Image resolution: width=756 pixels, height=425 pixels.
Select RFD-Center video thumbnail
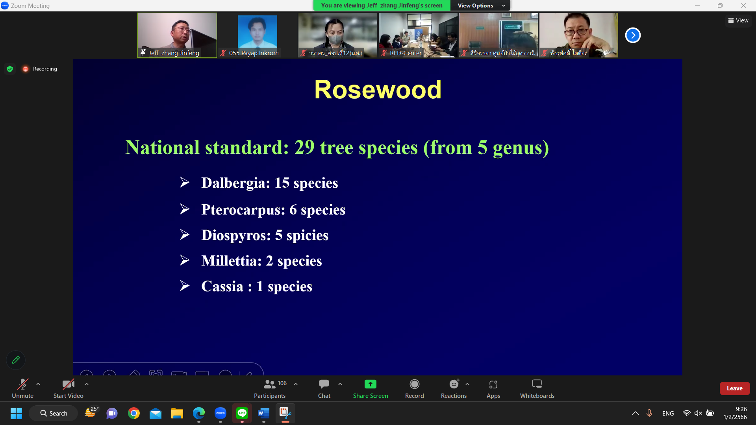coord(418,35)
